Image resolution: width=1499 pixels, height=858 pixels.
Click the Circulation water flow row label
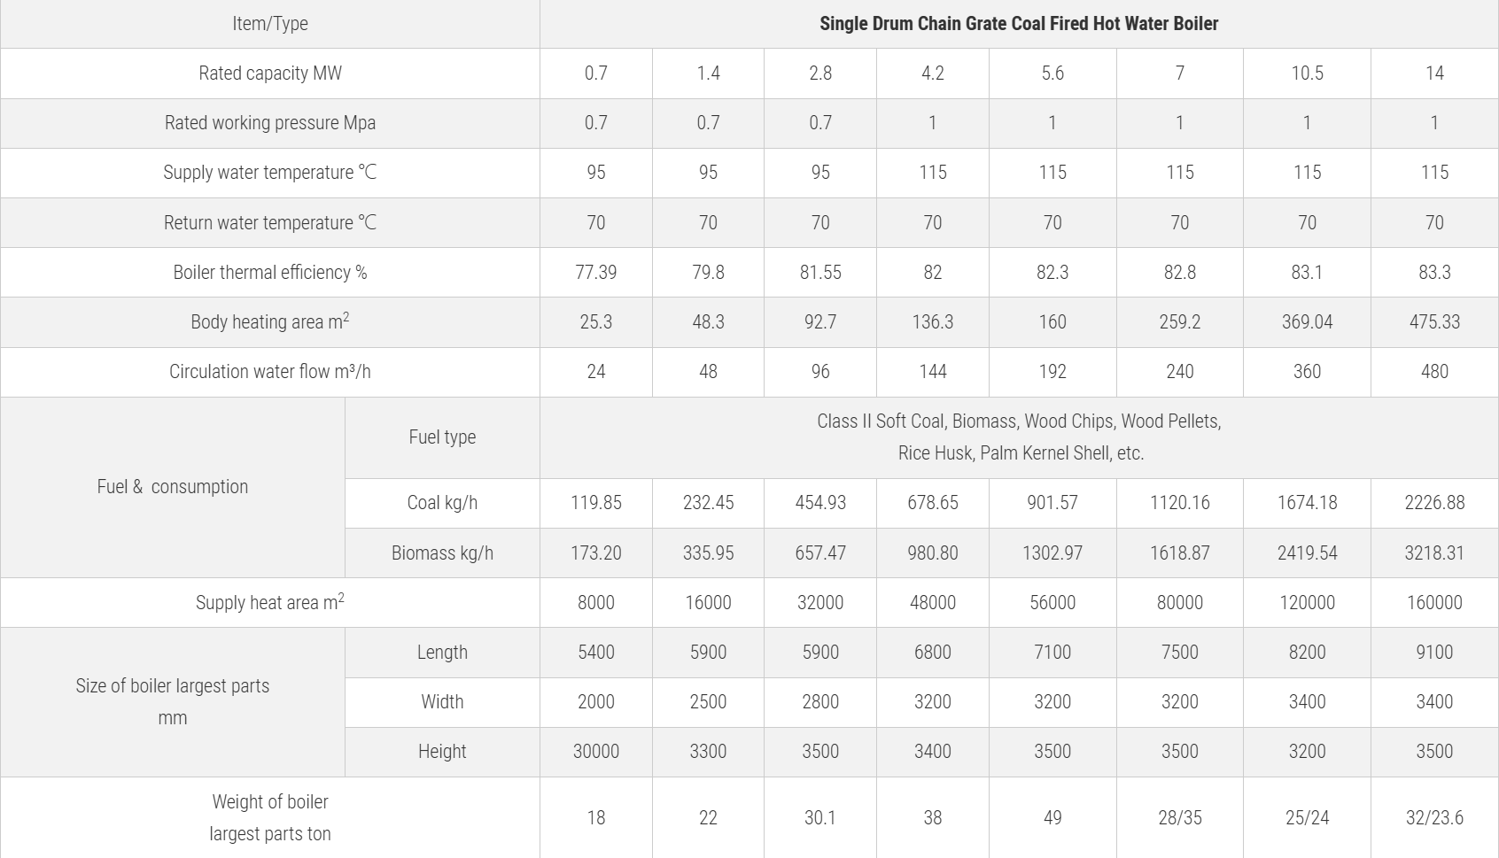coord(270,372)
